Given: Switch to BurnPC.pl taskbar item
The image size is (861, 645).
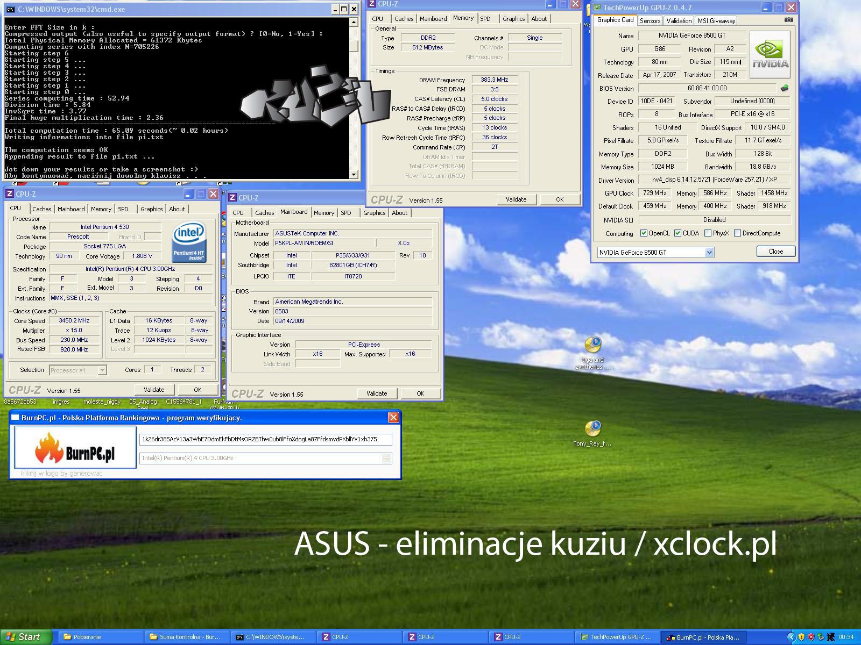Looking at the screenshot, I should click(x=703, y=637).
